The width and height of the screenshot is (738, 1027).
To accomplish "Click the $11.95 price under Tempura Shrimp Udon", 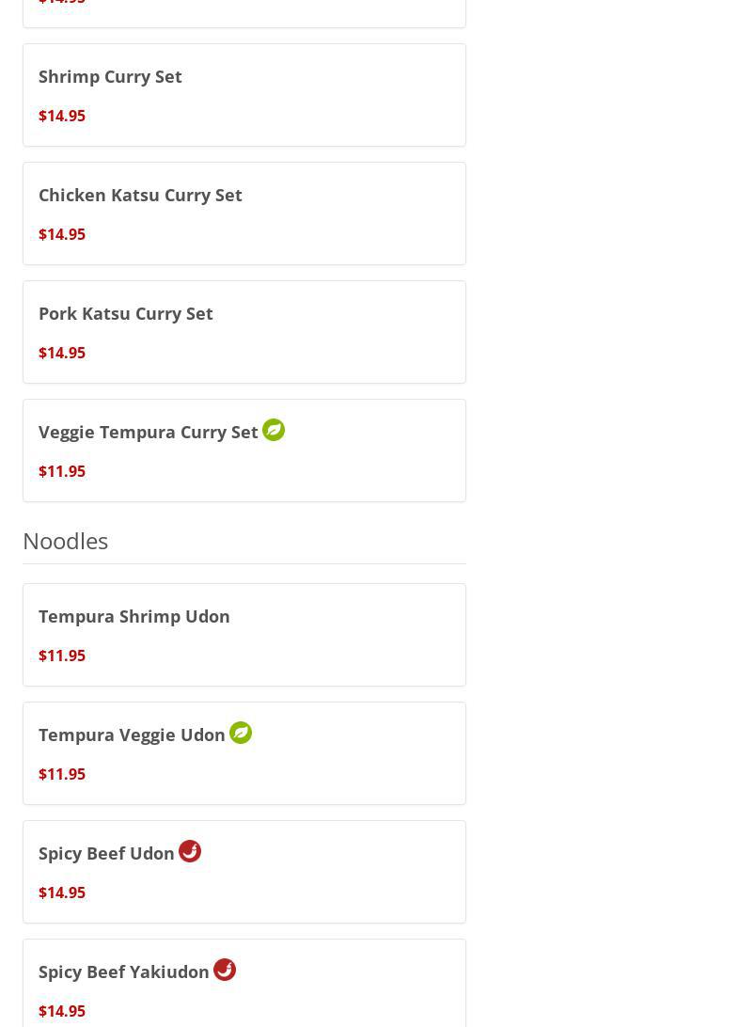I will pyautogui.click(x=62, y=656).
